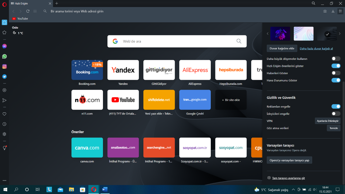Click the Duvar kağıdını ekle button
Screen dimensions: 345x194
pyautogui.click(x=282, y=48)
